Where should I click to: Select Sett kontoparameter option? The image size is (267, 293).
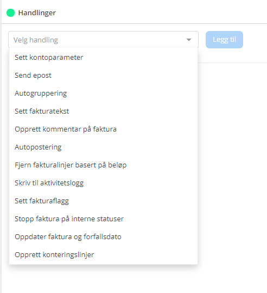click(103, 58)
